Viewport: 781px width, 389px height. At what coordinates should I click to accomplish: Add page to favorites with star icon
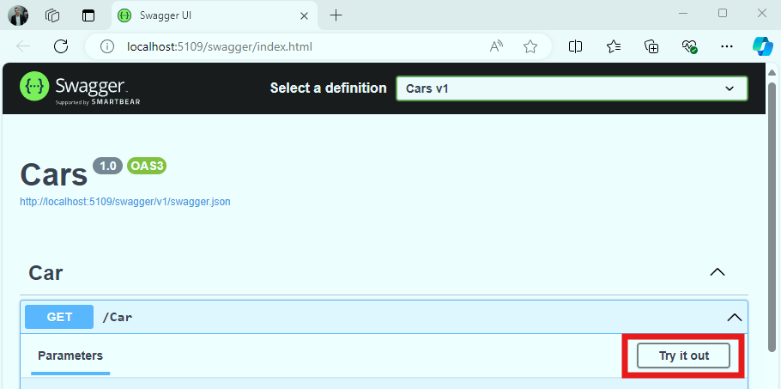pos(530,47)
